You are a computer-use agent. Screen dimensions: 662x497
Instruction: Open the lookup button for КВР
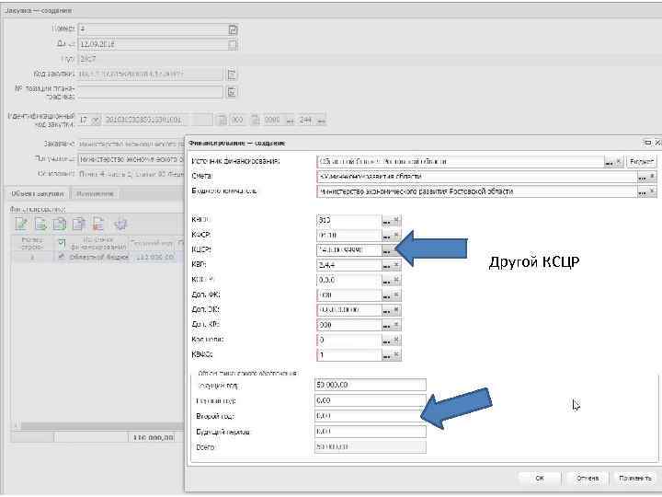pos(386,265)
